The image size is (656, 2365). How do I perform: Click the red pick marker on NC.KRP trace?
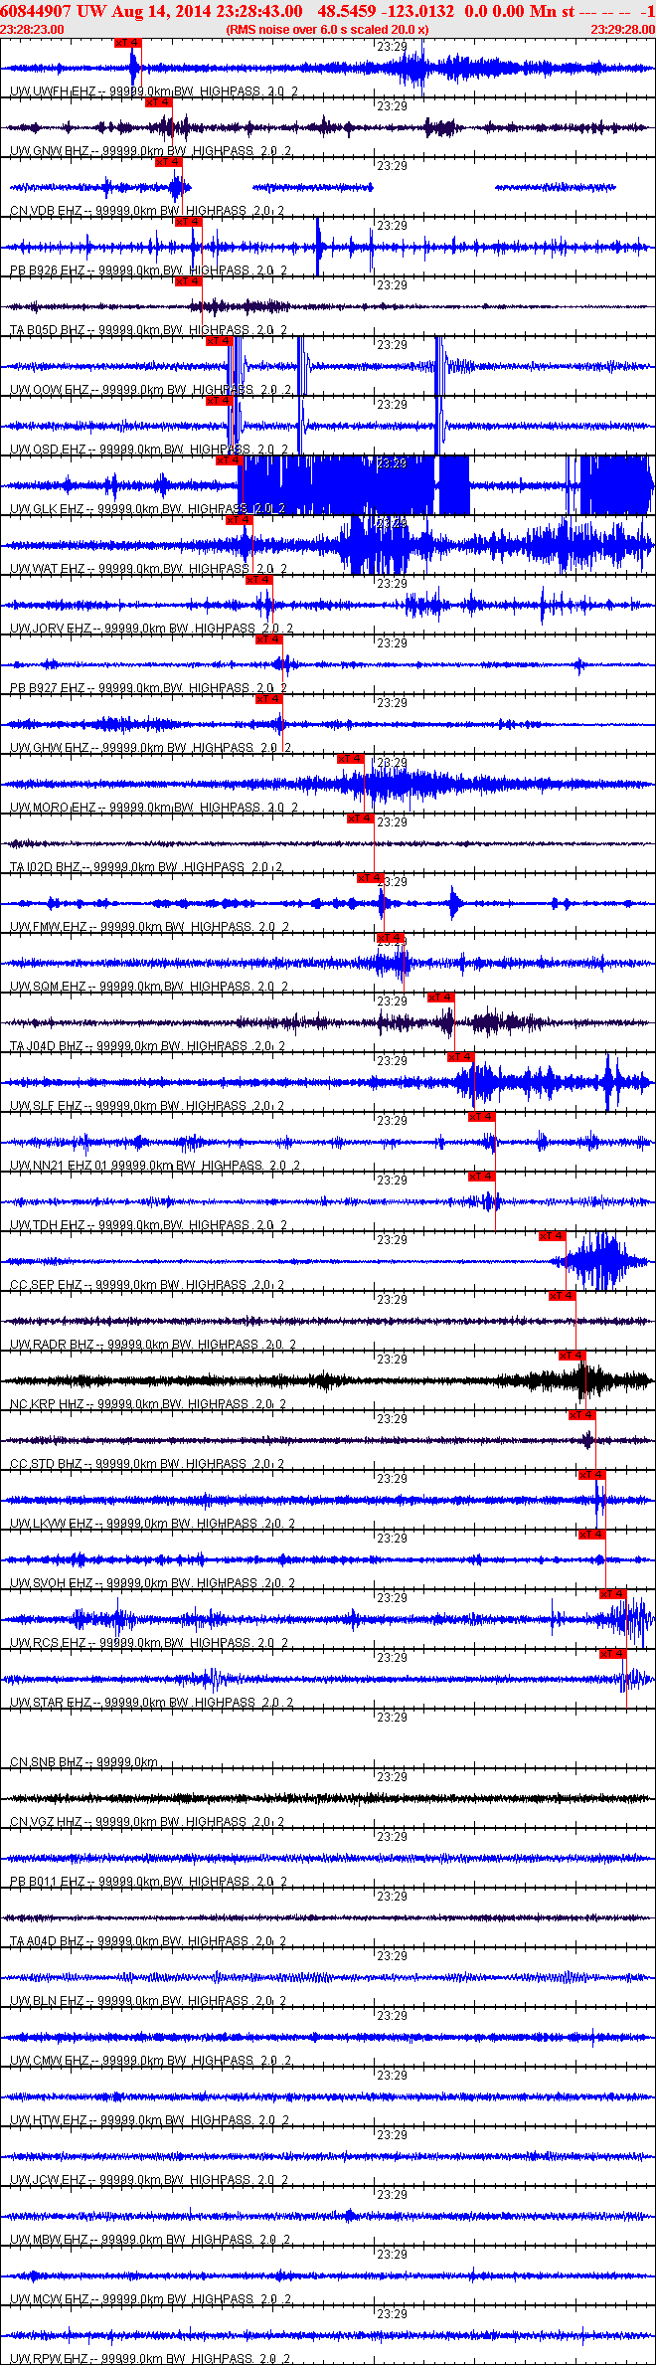click(x=573, y=1356)
